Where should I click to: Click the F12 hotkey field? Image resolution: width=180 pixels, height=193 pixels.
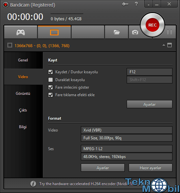tap(150, 72)
